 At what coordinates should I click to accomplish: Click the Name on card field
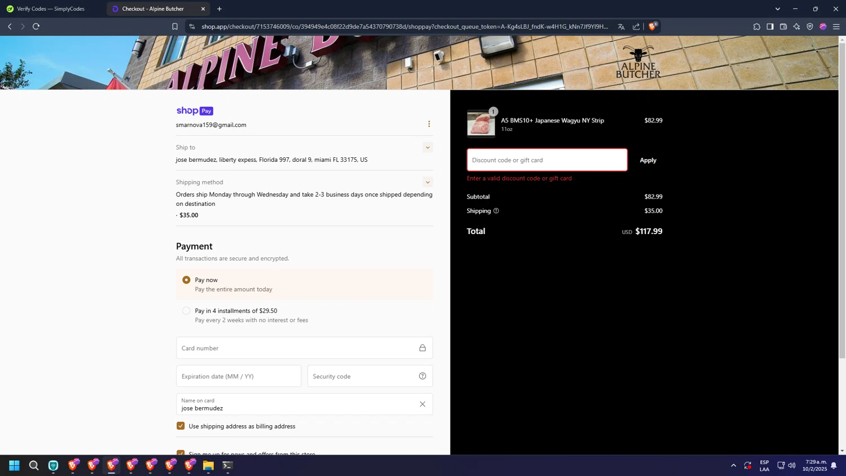305,404
